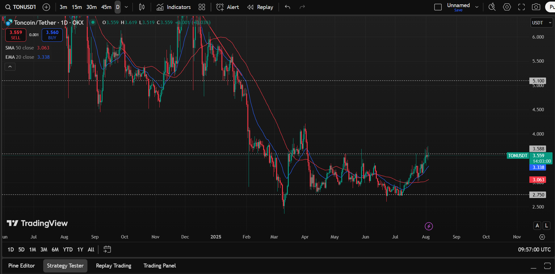Take a chart snapshot with camera icon
The height and width of the screenshot is (274, 555).
coord(536,7)
